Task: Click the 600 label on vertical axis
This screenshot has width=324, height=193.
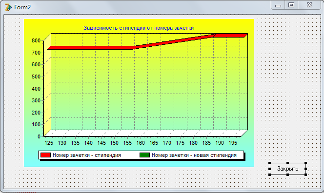Action: pyautogui.click(x=36, y=64)
